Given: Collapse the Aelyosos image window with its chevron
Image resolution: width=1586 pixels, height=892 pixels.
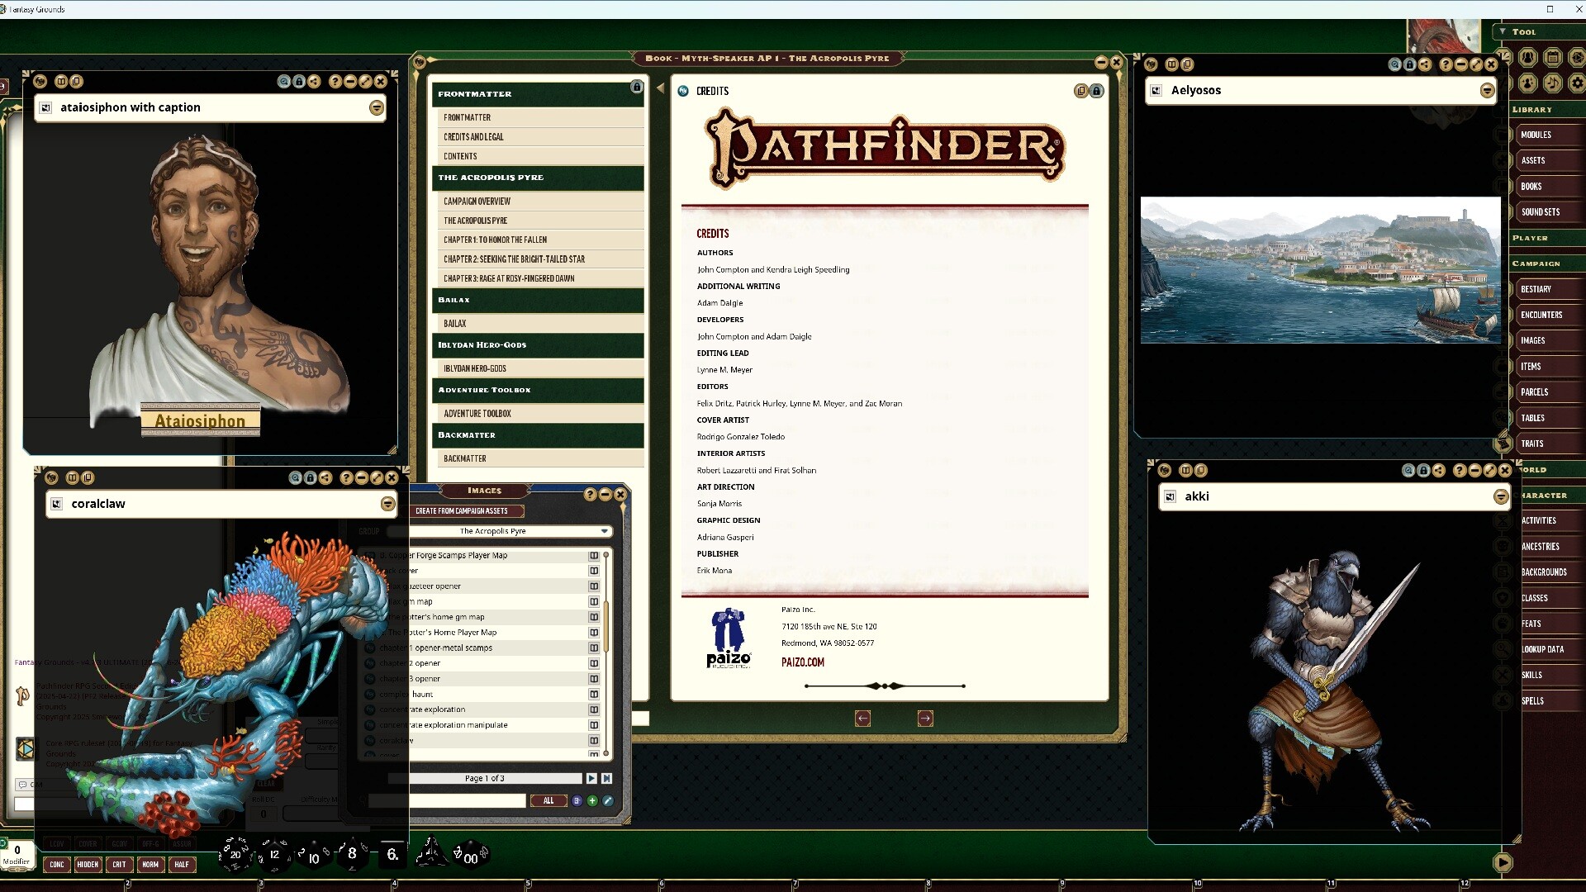Looking at the screenshot, I should pos(1487,91).
